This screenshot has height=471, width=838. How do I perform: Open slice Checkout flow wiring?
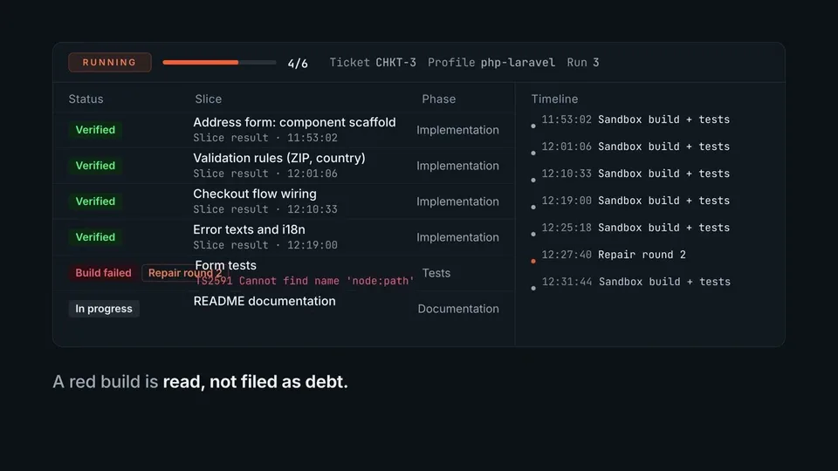coord(255,194)
